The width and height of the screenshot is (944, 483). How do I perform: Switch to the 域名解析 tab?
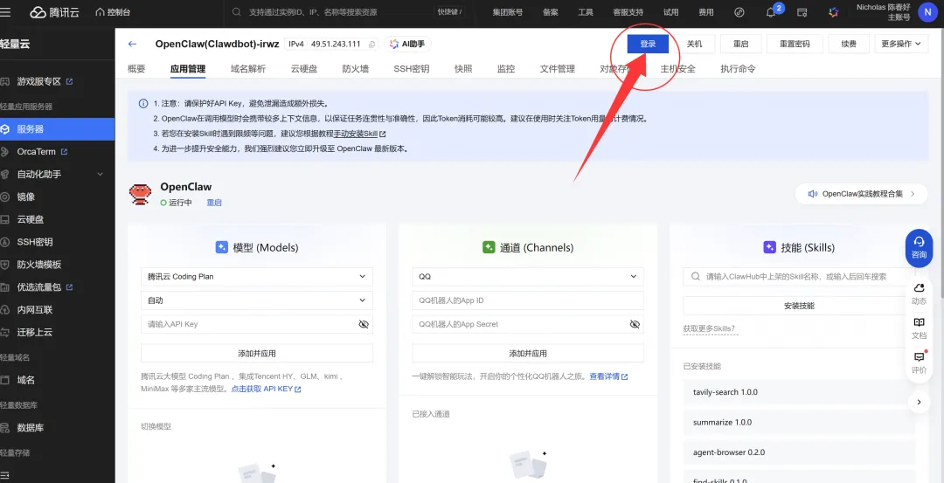point(248,69)
